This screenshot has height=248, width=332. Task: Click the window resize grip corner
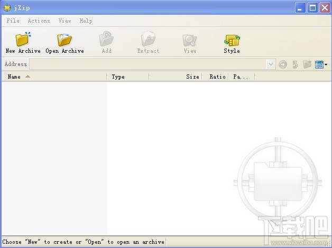pyautogui.click(x=328, y=243)
